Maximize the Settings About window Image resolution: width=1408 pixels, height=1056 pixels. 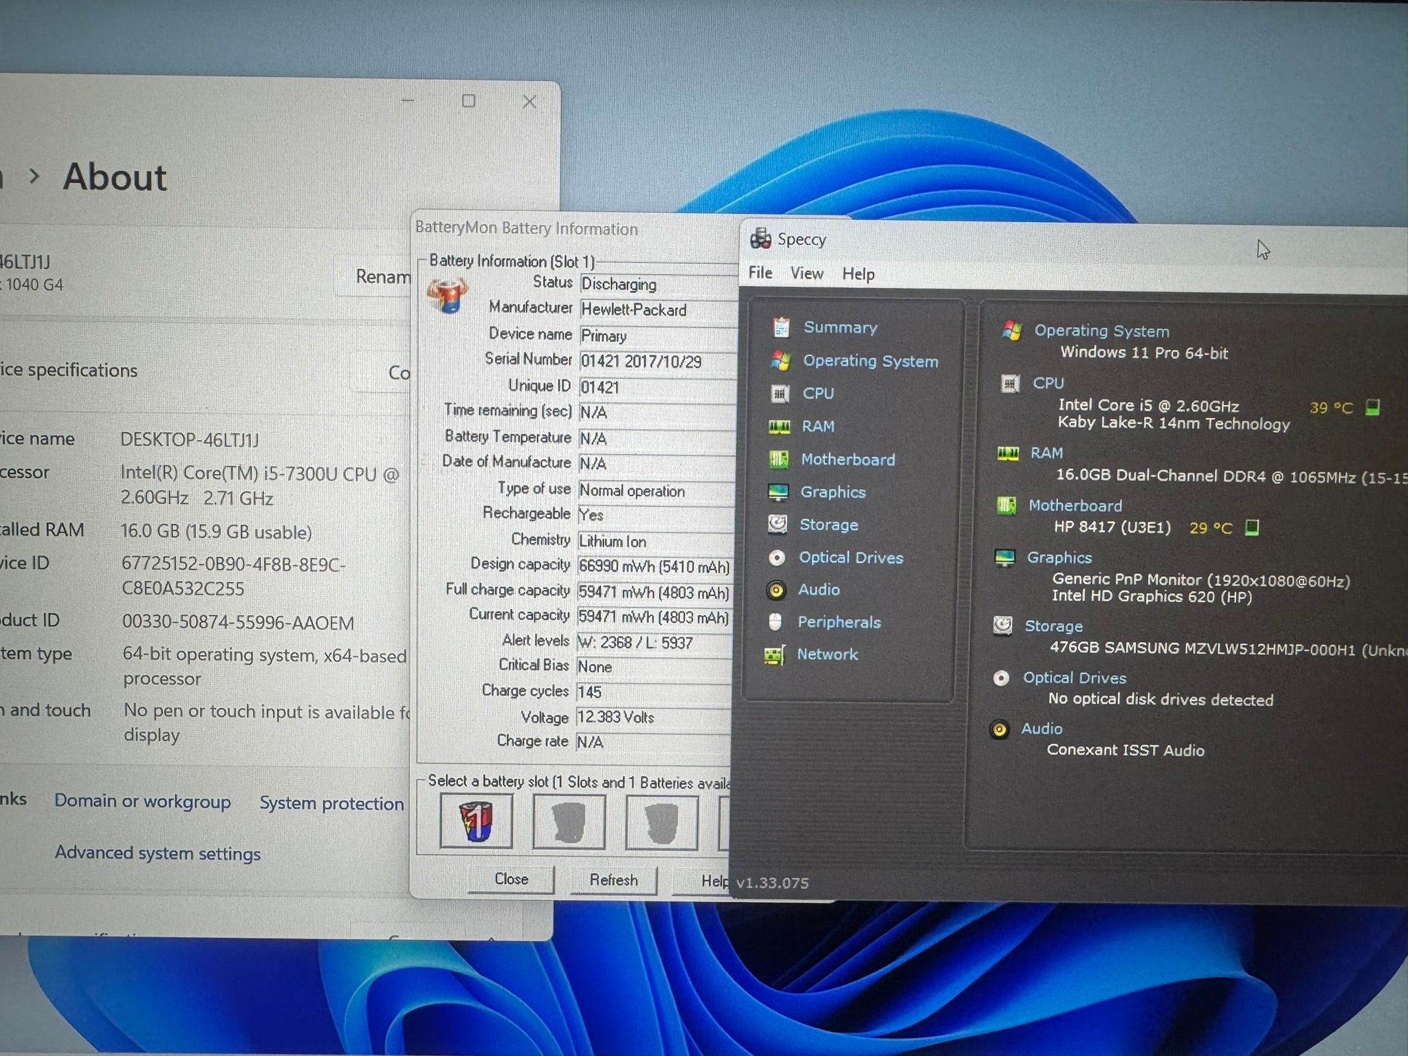pyautogui.click(x=469, y=101)
